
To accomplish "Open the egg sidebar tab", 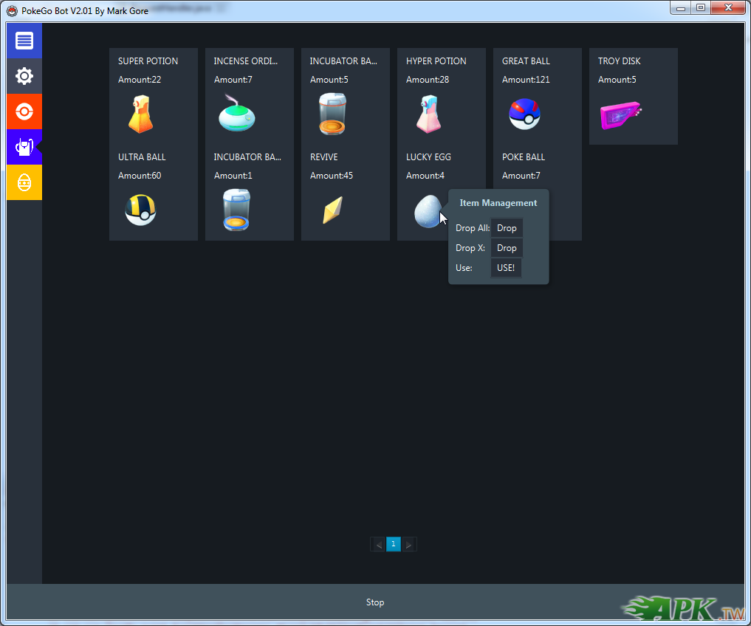I will [24, 182].
